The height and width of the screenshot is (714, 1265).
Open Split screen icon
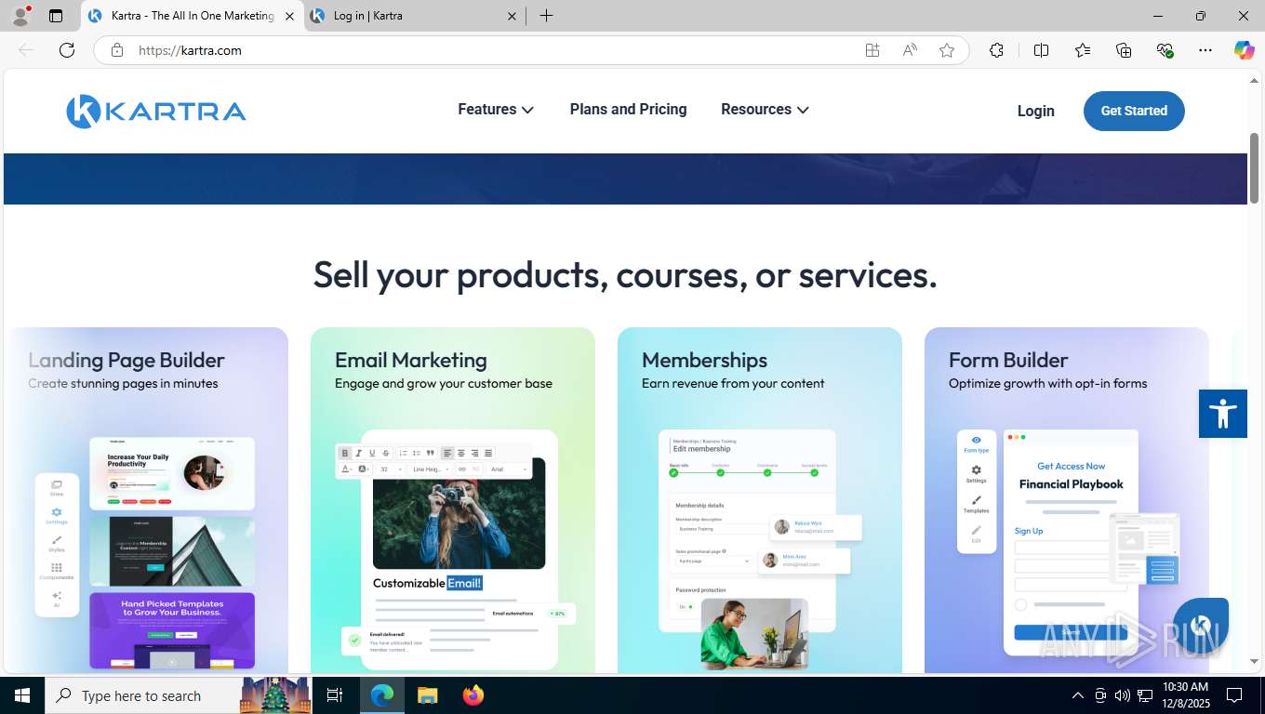(1041, 50)
